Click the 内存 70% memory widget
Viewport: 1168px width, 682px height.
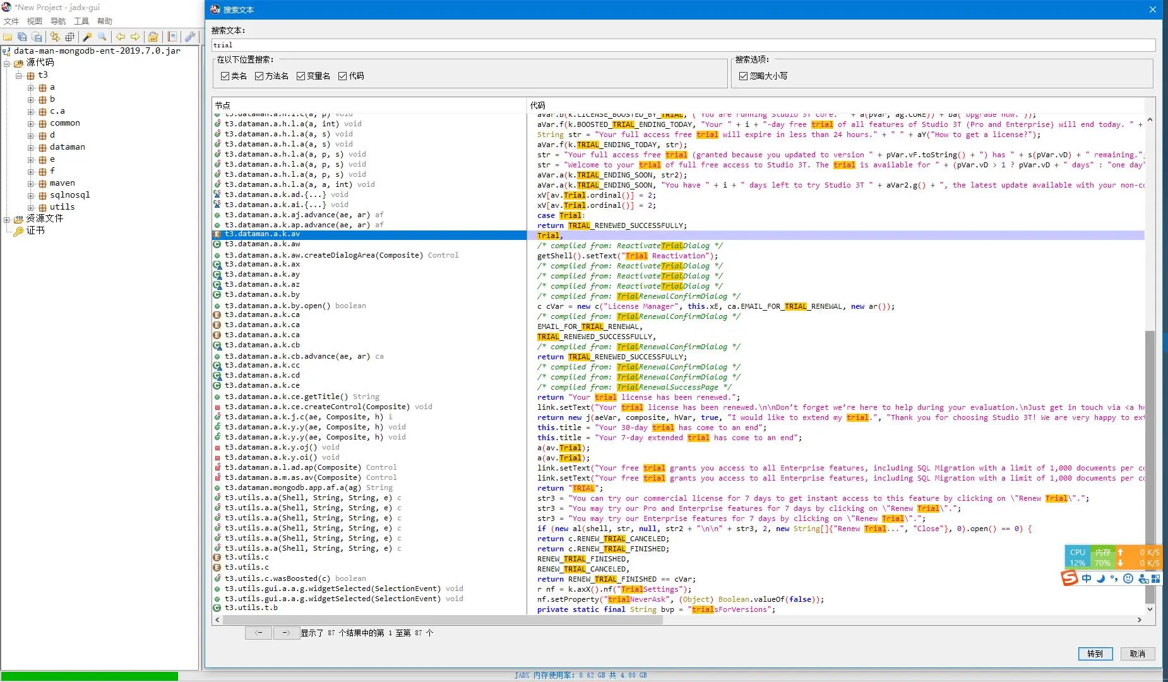click(1103, 557)
